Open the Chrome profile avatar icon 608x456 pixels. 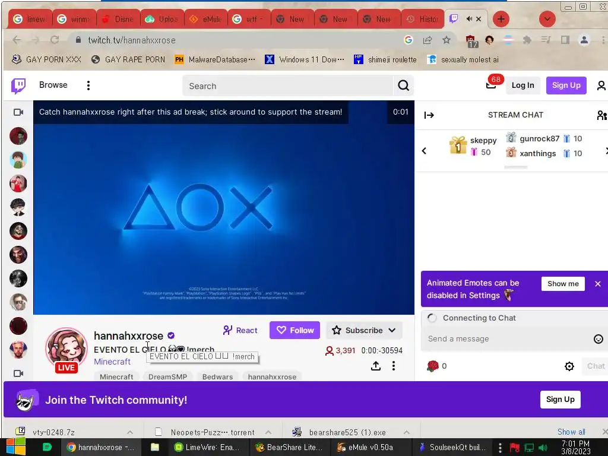[584, 40]
